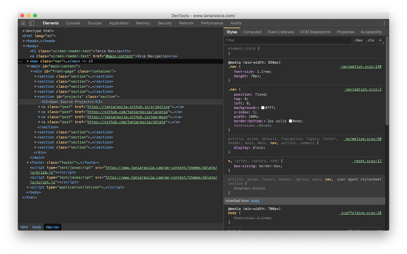Screen dimensions: 407x254
Task: Expand the background shorthand property triangle
Action: pos(259,108)
